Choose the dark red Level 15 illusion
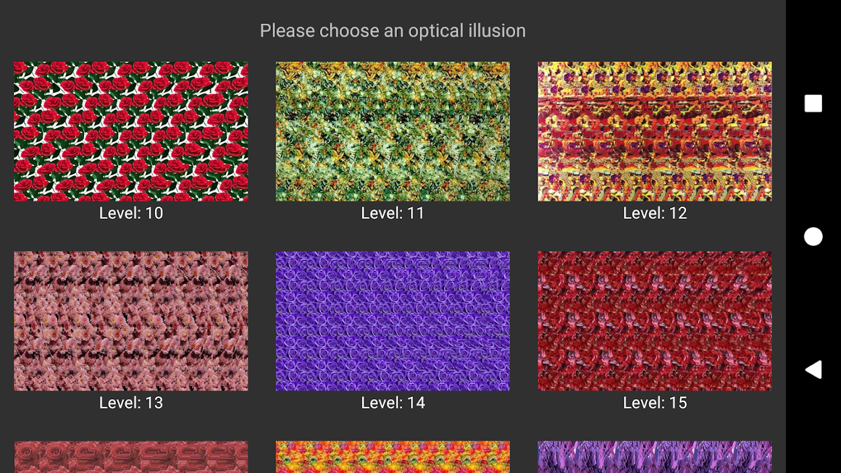Viewport: 841px width, 473px height. [x=655, y=321]
